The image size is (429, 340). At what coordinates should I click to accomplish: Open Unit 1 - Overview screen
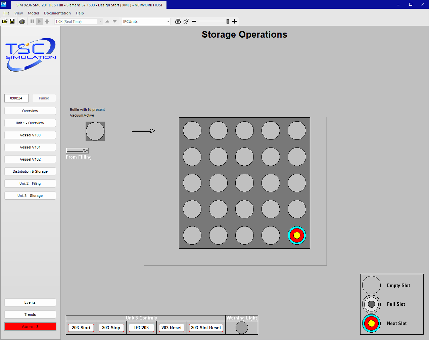pos(30,123)
